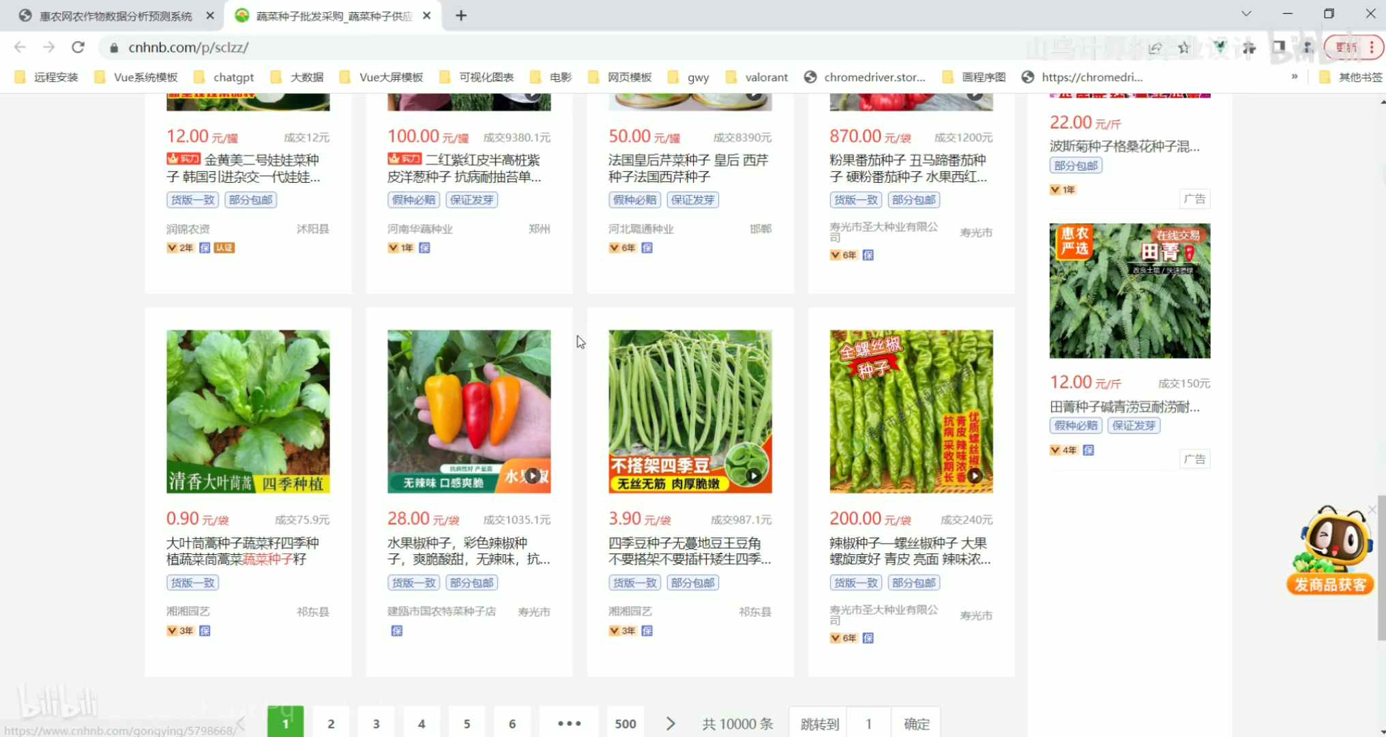Screen dimensions: 1386x737
Task: Bookmark this page with star icon
Action: [1184, 47]
